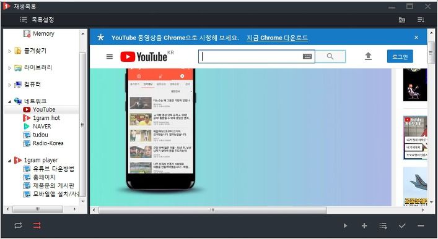Maximize the 재생목록 window
Viewport: 438px width, 239px height.
pos(410,6)
